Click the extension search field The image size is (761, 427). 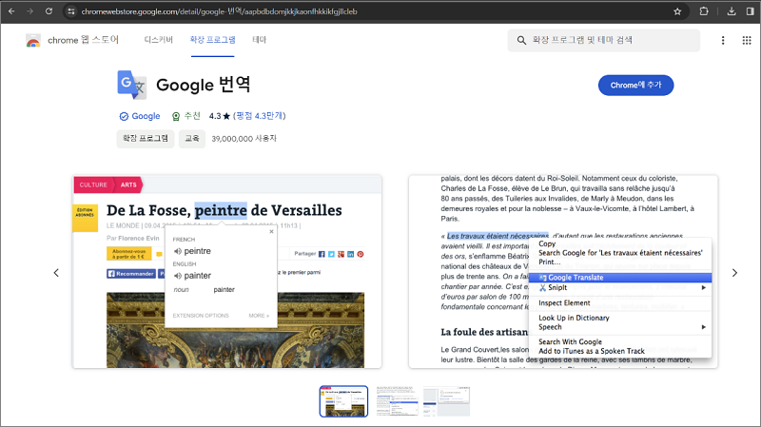pos(604,40)
